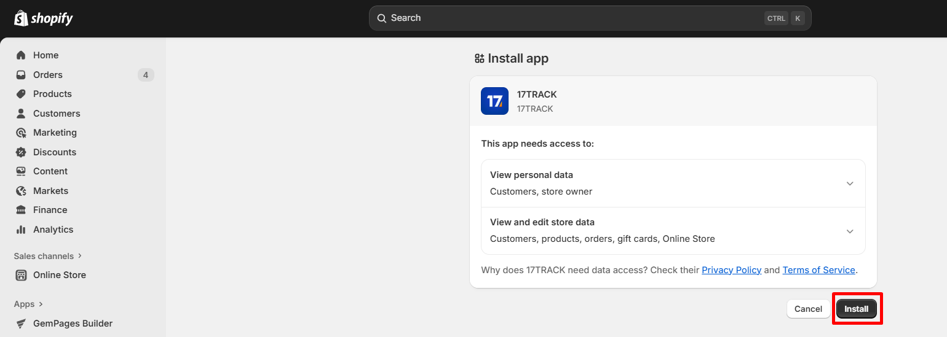Go to Markets in the sidebar
Screen dimensions: 947x337
(x=50, y=191)
